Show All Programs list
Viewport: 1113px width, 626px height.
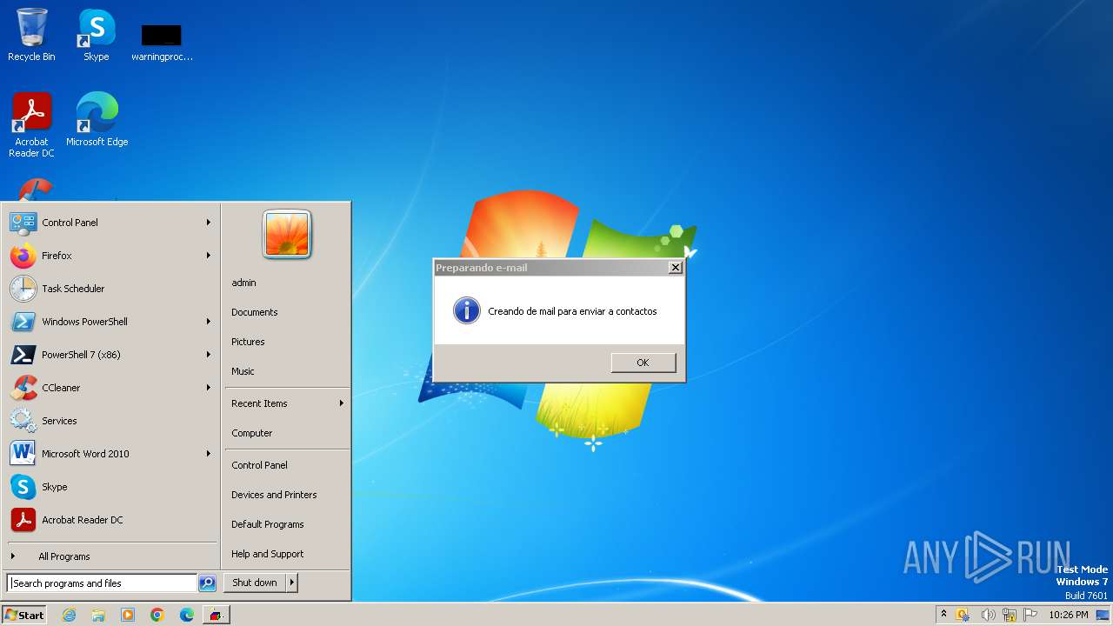click(x=63, y=556)
